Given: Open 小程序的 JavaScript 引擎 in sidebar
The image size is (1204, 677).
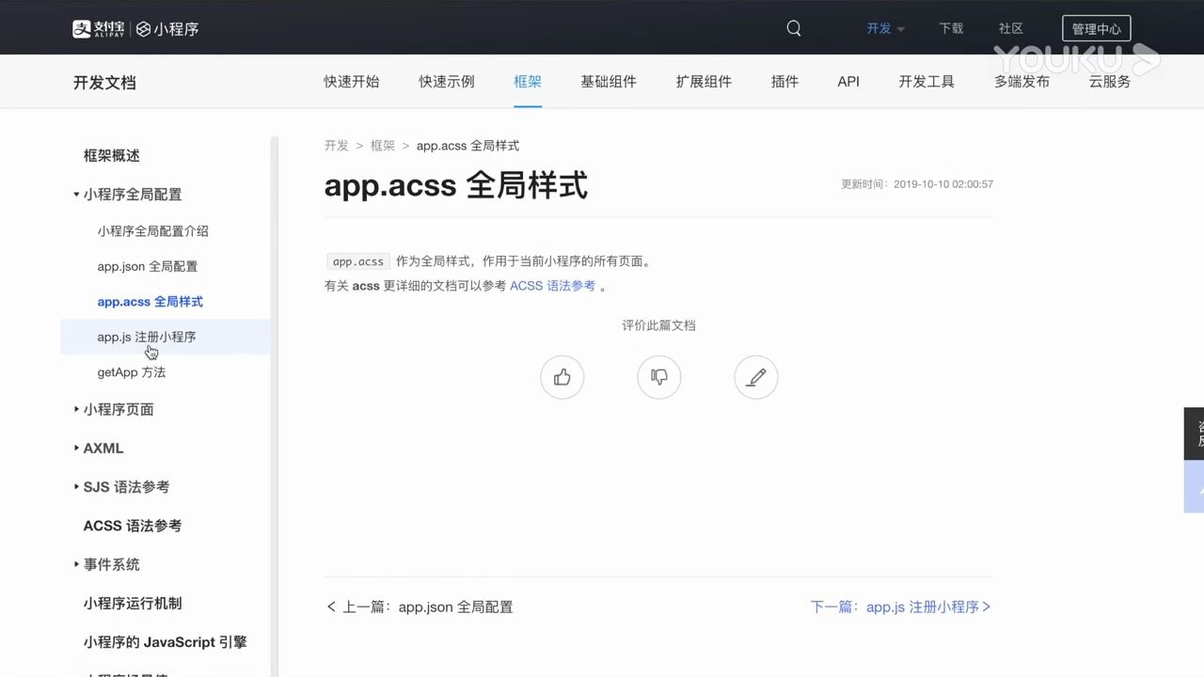Looking at the screenshot, I should (x=165, y=642).
